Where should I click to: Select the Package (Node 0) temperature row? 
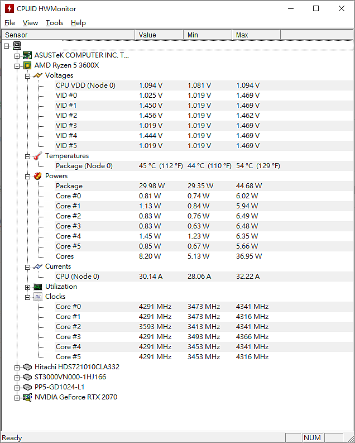pos(204,166)
